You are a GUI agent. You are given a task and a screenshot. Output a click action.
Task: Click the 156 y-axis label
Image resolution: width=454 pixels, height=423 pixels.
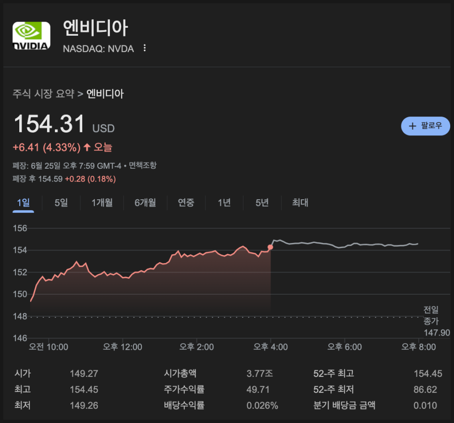point(20,228)
